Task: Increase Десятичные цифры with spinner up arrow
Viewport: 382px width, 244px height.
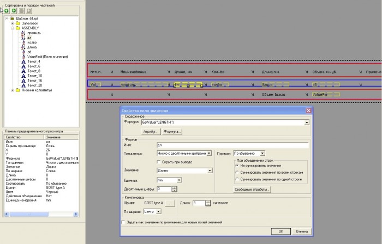Action: (x=174, y=187)
